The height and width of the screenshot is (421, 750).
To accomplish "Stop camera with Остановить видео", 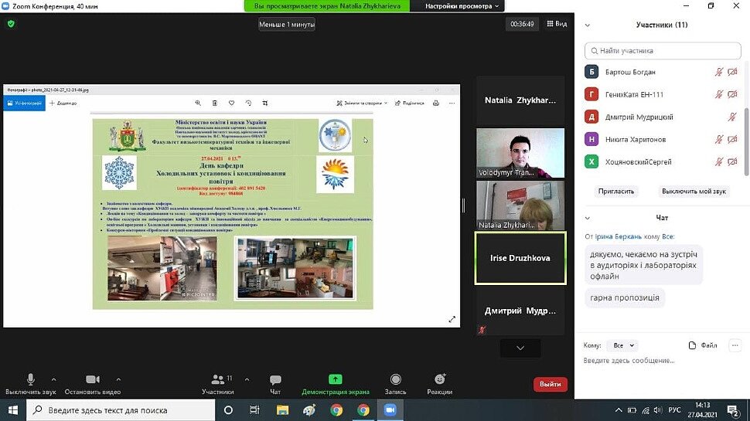I will tap(93, 380).
